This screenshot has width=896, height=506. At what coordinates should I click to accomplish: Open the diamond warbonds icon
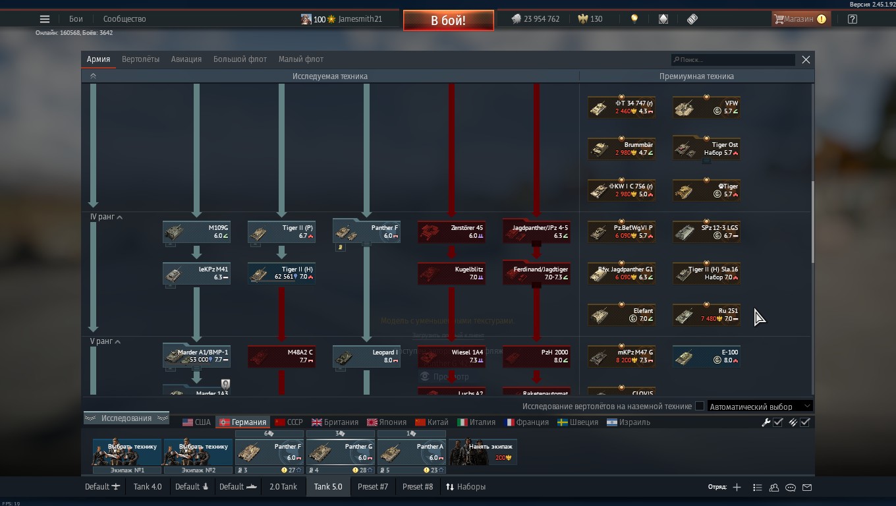pos(663,19)
